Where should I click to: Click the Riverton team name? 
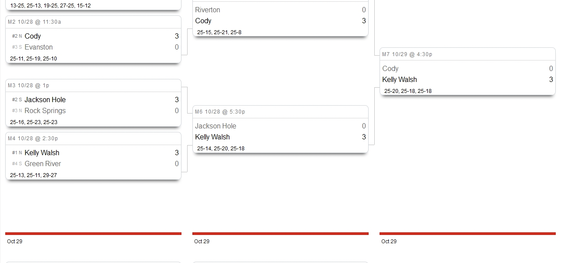click(x=208, y=10)
